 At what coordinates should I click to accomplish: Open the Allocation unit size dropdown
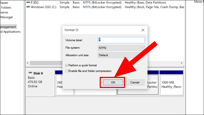121,55
